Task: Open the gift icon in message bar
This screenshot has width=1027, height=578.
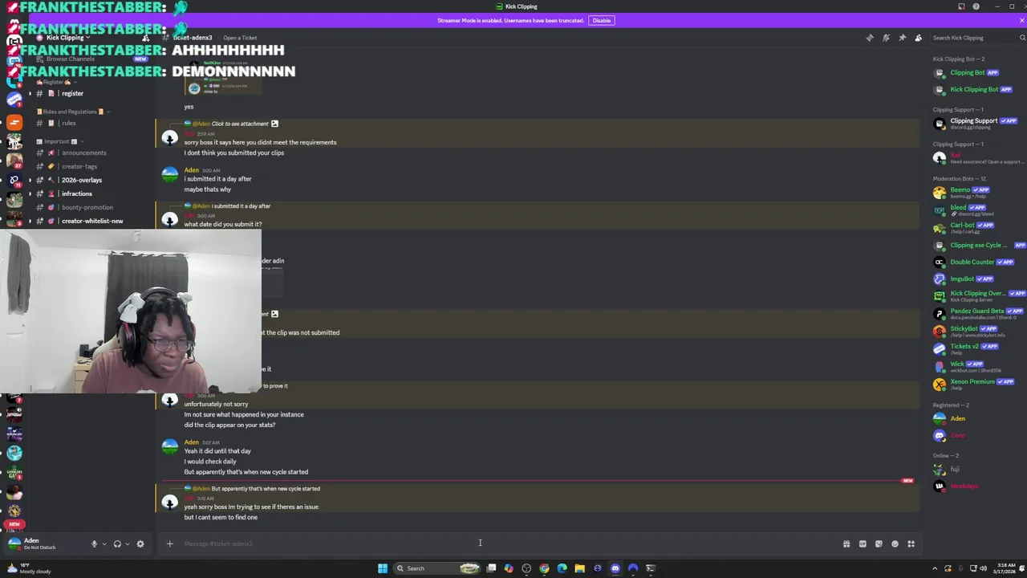Action: [x=846, y=544]
